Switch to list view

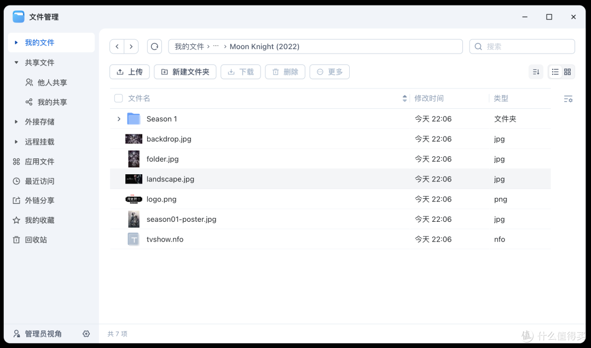click(x=555, y=72)
